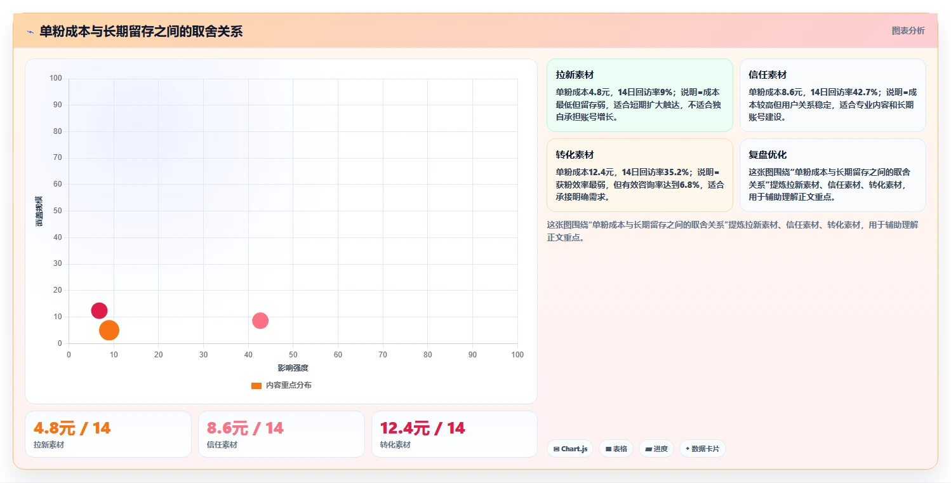Screen dimensions: 951x483
Task: Click 拉新素材 caption under 4.8元 stat
Action: click(49, 445)
